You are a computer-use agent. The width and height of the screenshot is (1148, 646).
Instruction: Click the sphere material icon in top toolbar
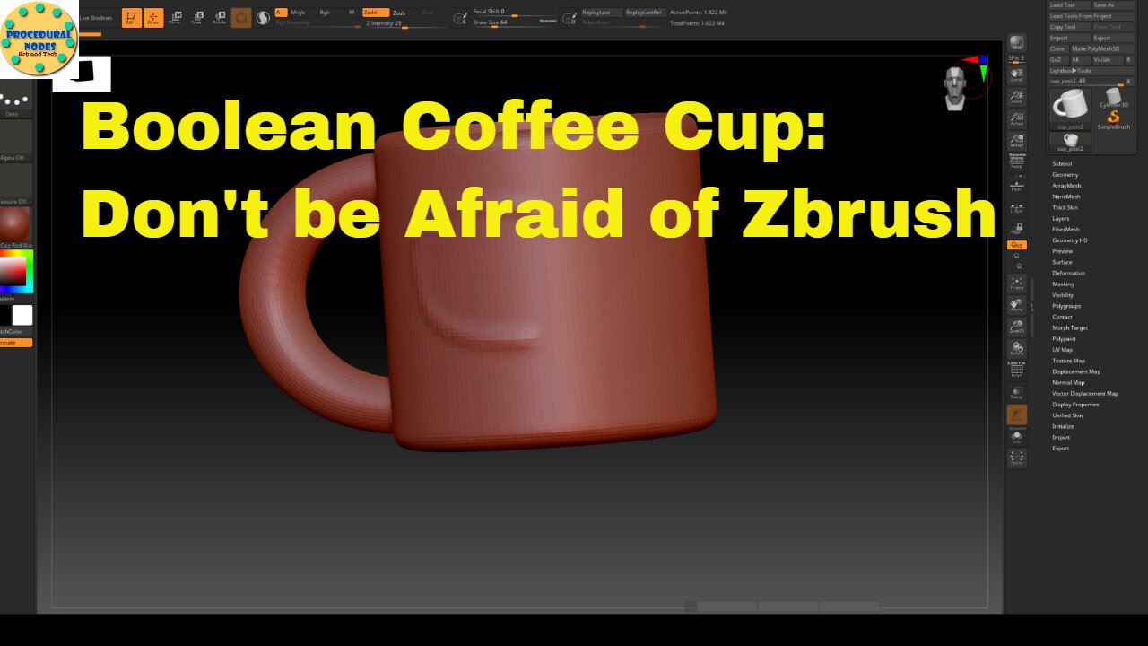[241, 18]
